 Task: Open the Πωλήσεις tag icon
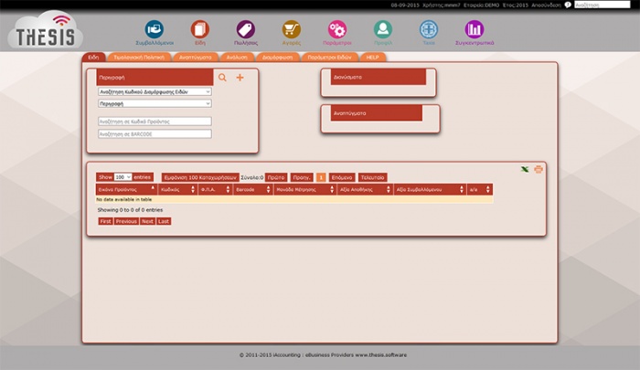pyautogui.click(x=245, y=29)
